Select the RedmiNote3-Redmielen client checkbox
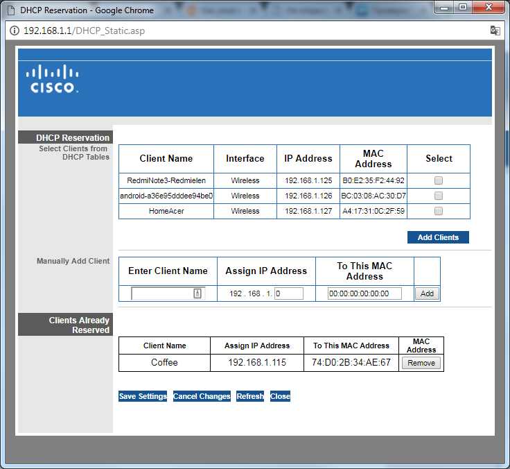 (439, 180)
